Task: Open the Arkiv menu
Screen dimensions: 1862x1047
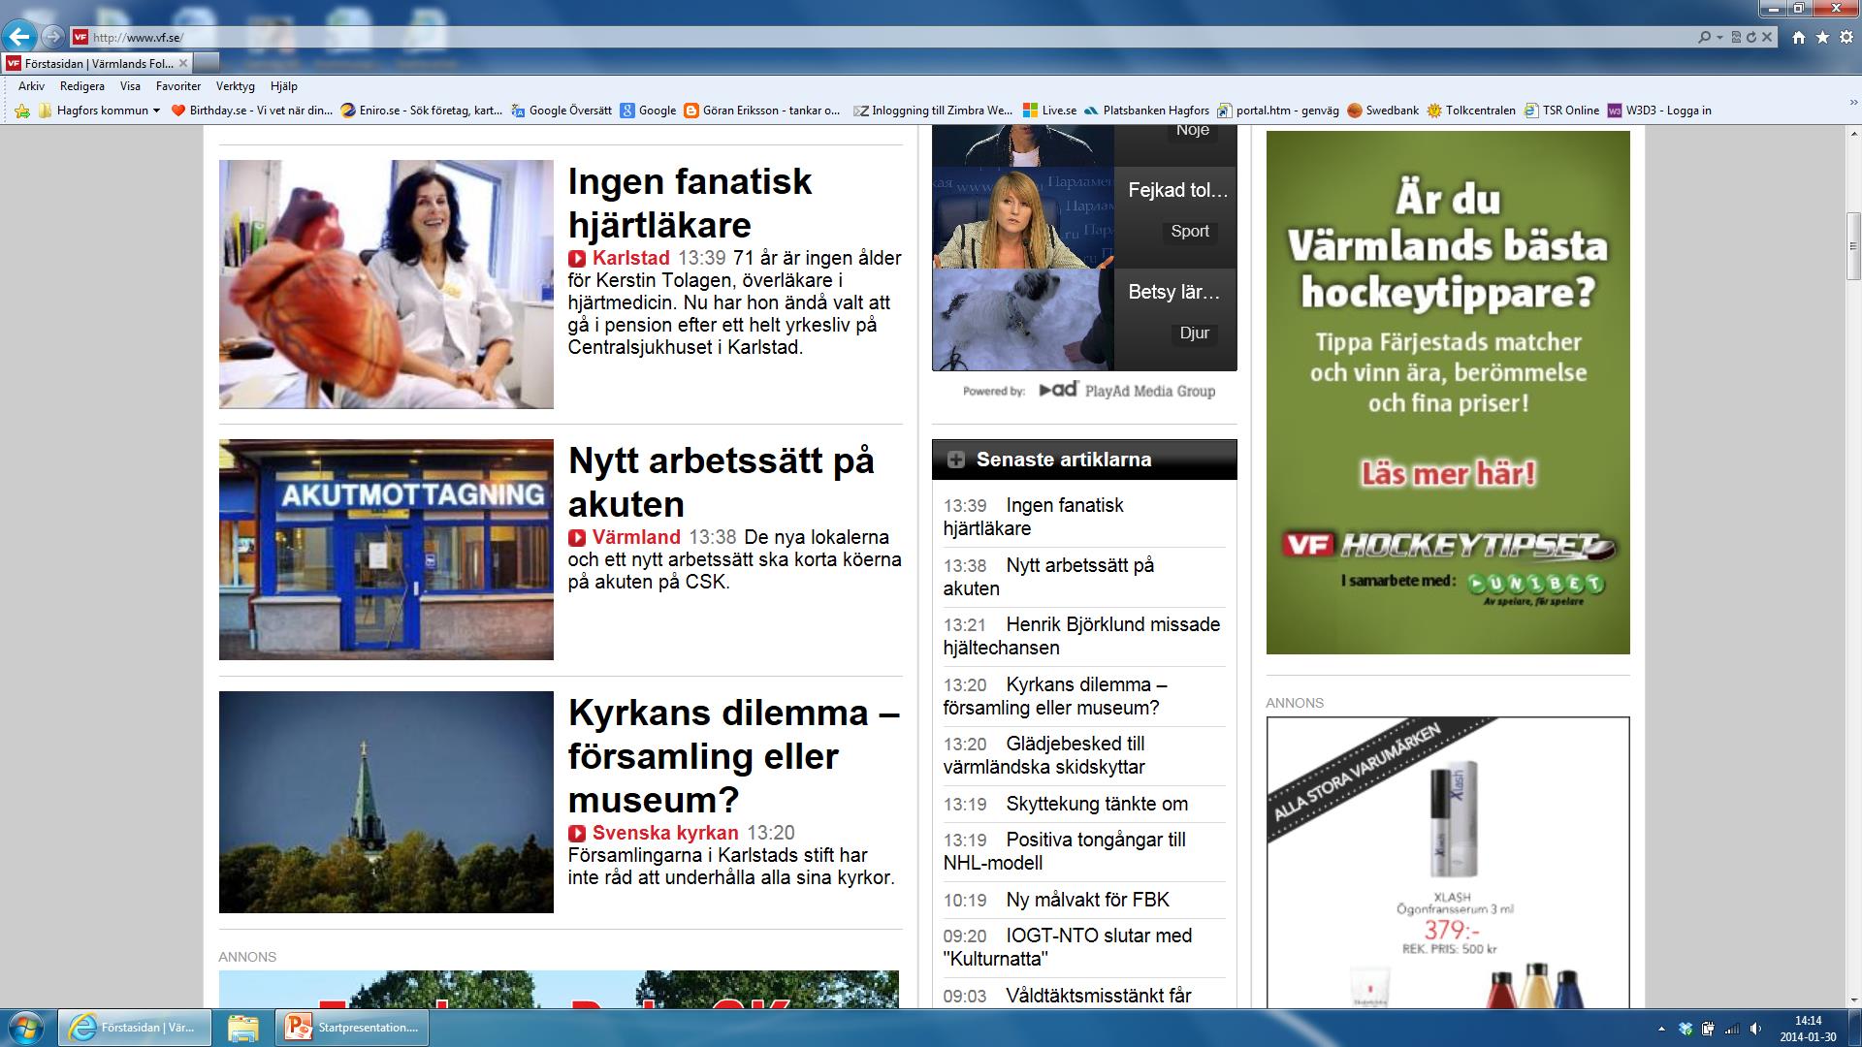Action: pyautogui.click(x=31, y=86)
